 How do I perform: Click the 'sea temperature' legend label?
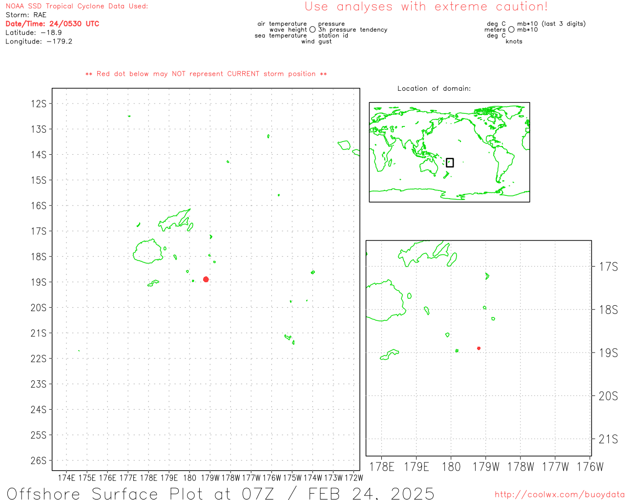[x=281, y=36]
